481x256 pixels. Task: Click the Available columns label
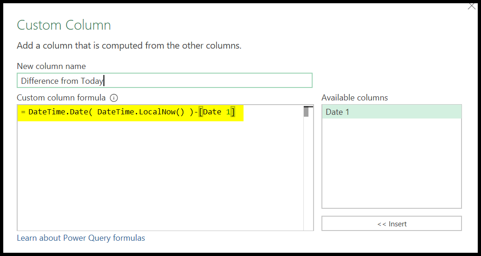pyautogui.click(x=355, y=98)
